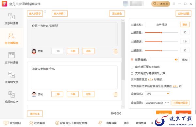Move 艾诚's block up with 上移
Image resolution: width=196 pixels, height=127 pixels.
57,94
